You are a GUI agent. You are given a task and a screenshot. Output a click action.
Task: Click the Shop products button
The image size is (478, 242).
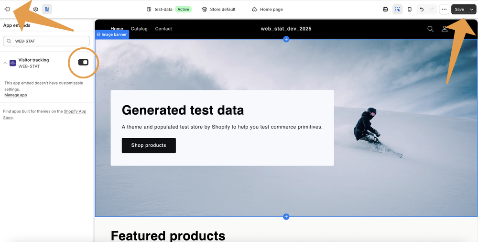tap(149, 145)
